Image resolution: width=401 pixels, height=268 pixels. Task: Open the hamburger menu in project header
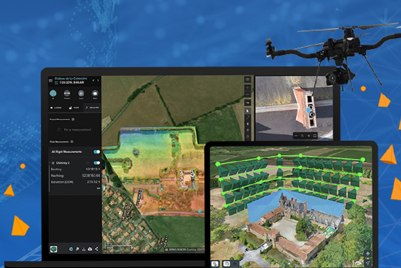pyautogui.click(x=50, y=80)
